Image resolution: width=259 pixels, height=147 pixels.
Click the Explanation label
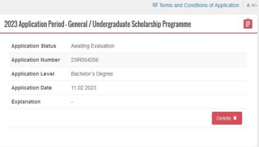click(26, 102)
